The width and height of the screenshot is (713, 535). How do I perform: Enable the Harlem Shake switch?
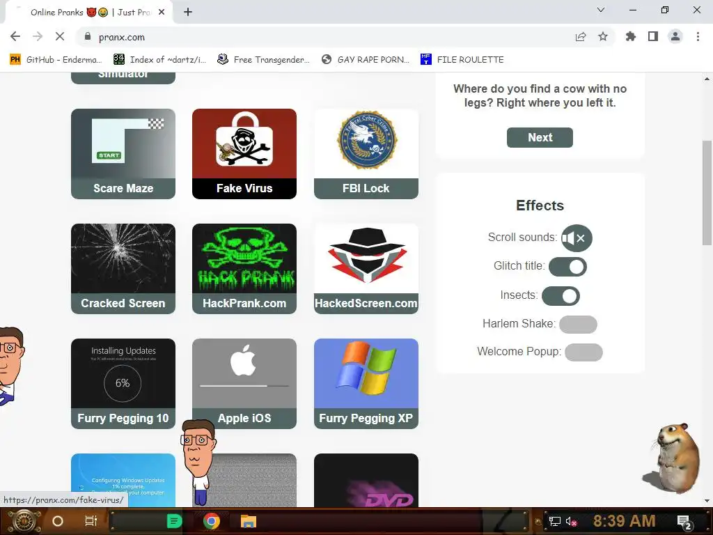(578, 325)
